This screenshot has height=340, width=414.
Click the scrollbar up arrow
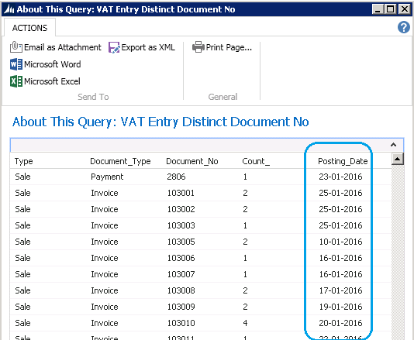[398, 159]
